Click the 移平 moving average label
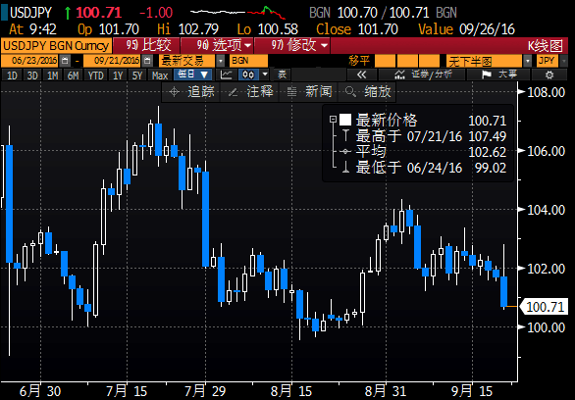This screenshot has height=400, width=575. (359, 61)
